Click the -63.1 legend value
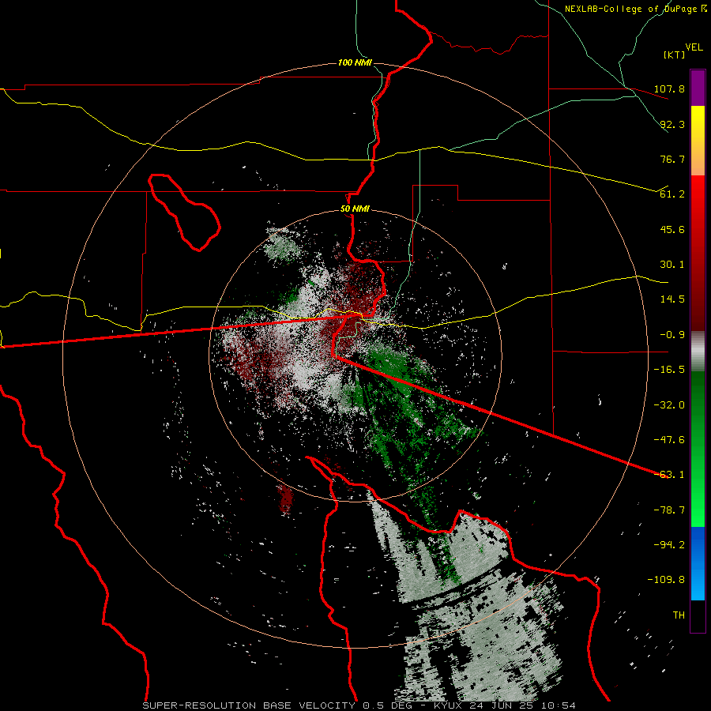This screenshot has height=711, width=711. (x=669, y=475)
